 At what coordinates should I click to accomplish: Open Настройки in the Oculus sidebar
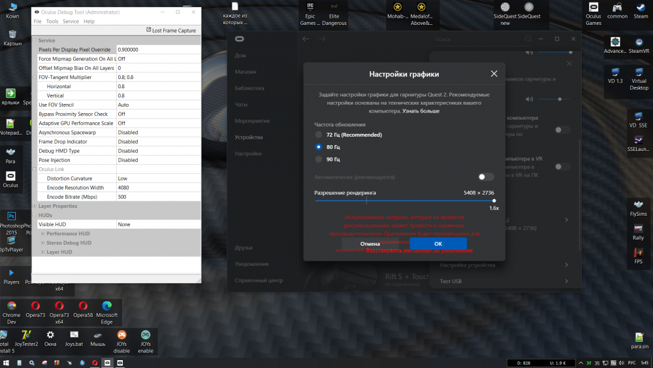pyautogui.click(x=248, y=154)
